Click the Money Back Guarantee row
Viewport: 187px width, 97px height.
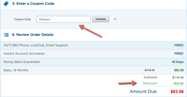coord(93,62)
